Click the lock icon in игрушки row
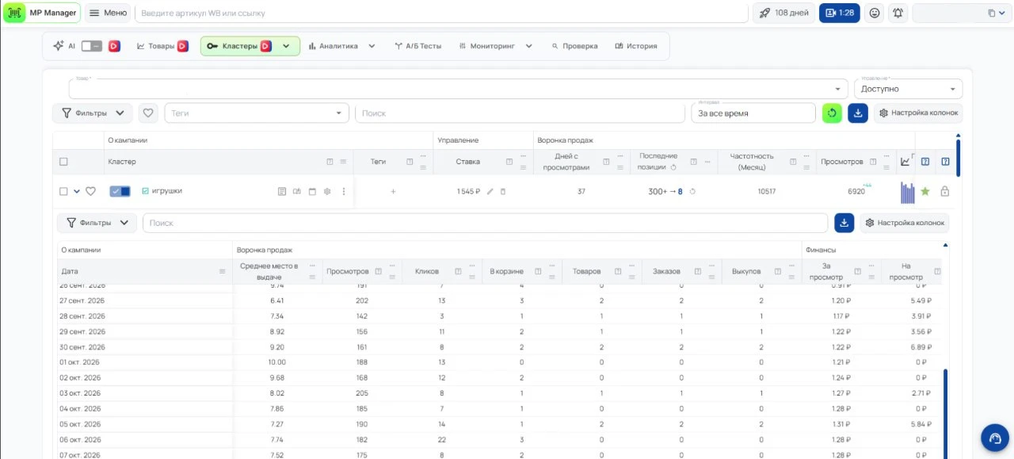Image resolution: width=1014 pixels, height=459 pixels. coord(944,191)
